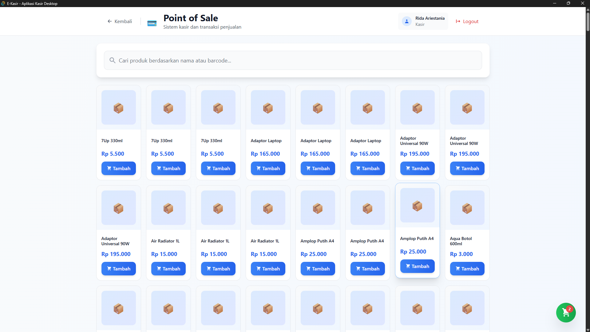Image resolution: width=590 pixels, height=332 pixels.
Task: Click the E-Kasir icon in the title bar
Action: 3,3
